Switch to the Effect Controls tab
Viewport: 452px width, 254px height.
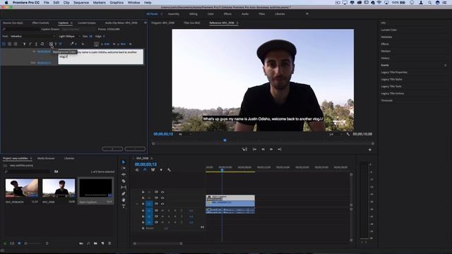coord(40,23)
